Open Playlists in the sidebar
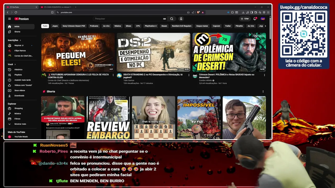This screenshot has width=335, height=188. [x=20, y=75]
